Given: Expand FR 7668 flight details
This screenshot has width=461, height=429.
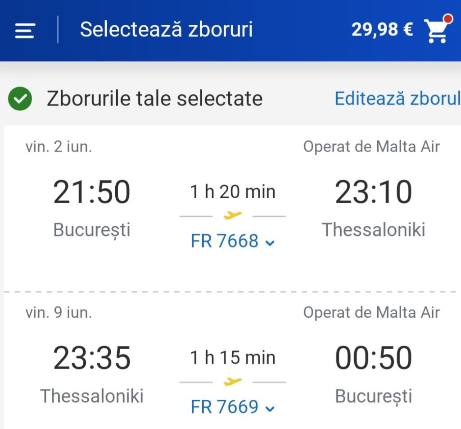Looking at the screenshot, I should (225, 241).
